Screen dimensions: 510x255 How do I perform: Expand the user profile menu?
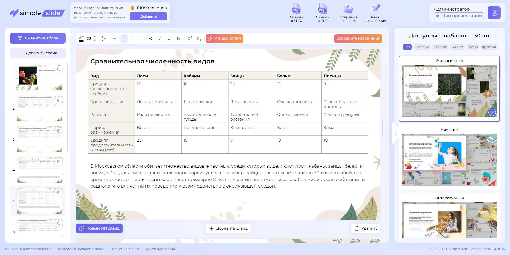(494, 12)
